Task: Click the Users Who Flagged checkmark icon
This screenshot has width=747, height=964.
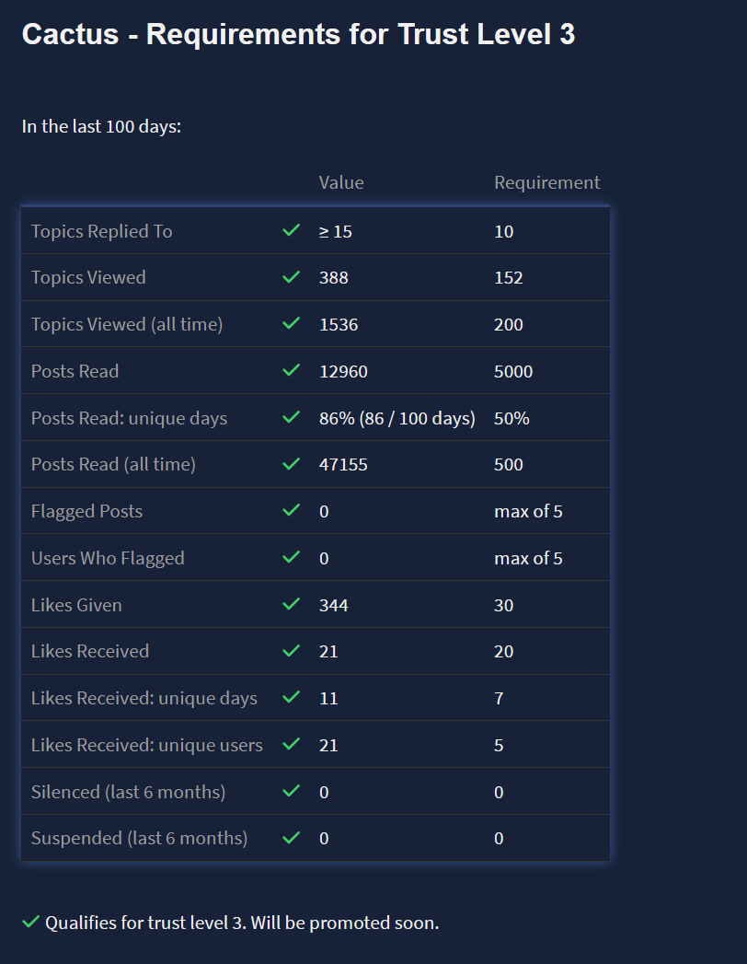Action: pos(292,558)
